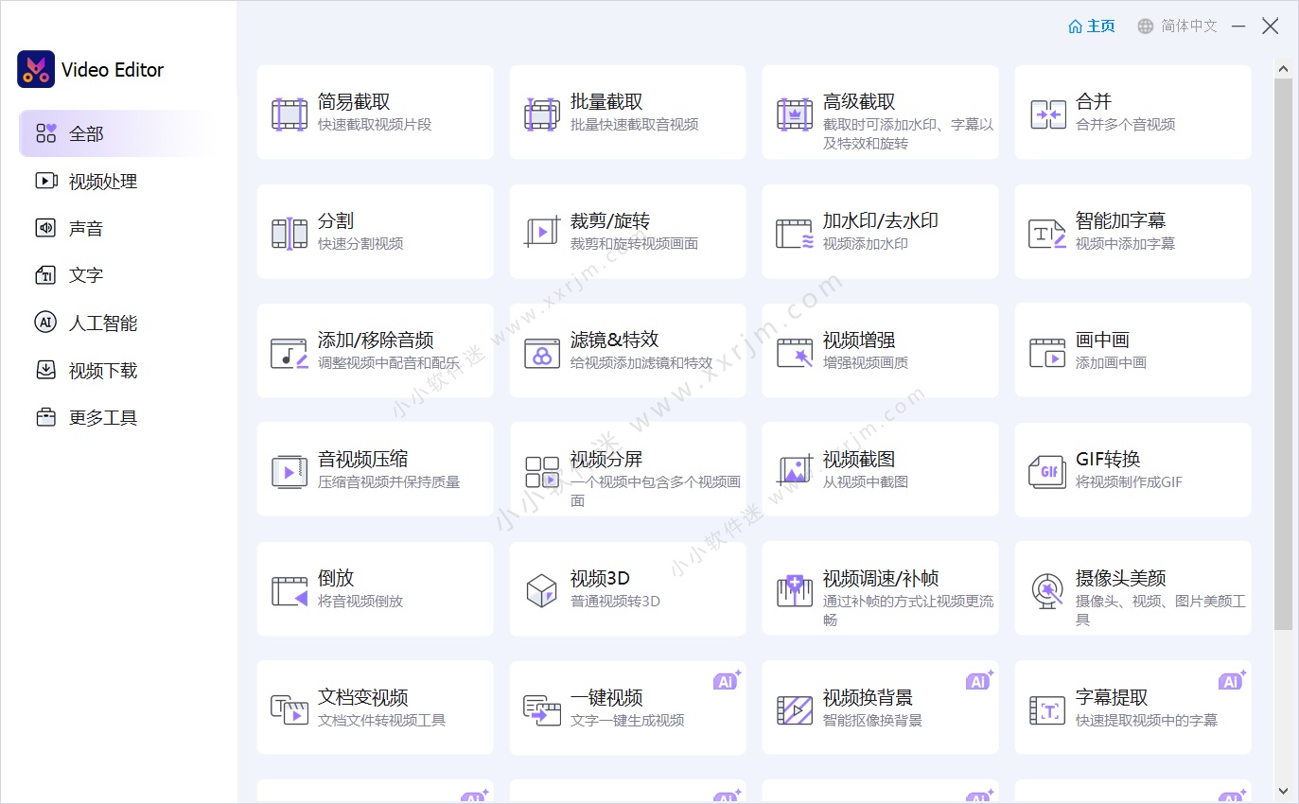Select the 视频换背景 AI background tool

pyautogui.click(x=880, y=707)
